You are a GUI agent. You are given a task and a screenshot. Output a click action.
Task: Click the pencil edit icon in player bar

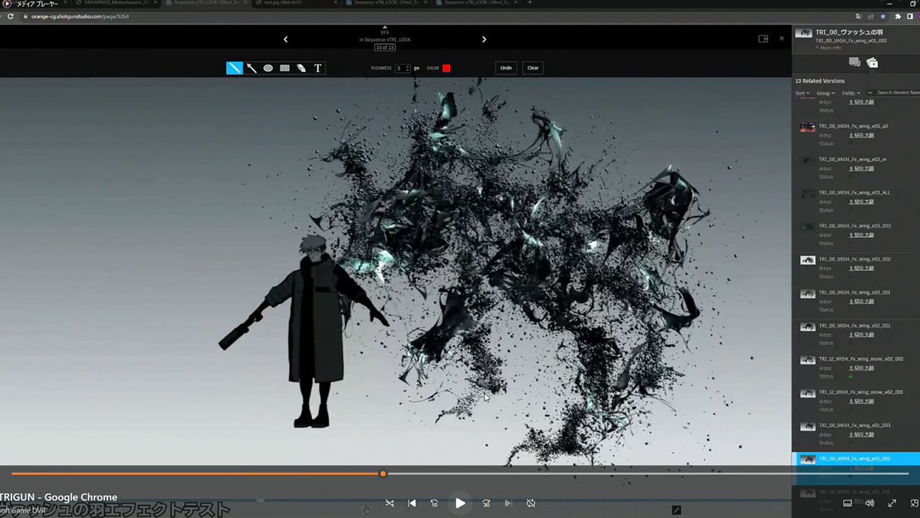tap(676, 509)
